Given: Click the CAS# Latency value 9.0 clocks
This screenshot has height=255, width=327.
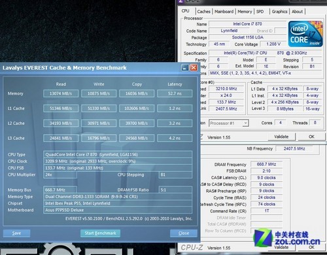Looking at the screenshot, I should [266, 178].
